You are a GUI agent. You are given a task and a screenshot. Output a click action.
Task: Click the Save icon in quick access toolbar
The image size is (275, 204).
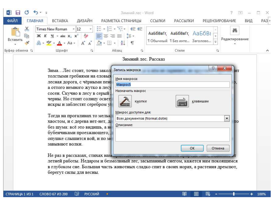[x=18, y=13]
